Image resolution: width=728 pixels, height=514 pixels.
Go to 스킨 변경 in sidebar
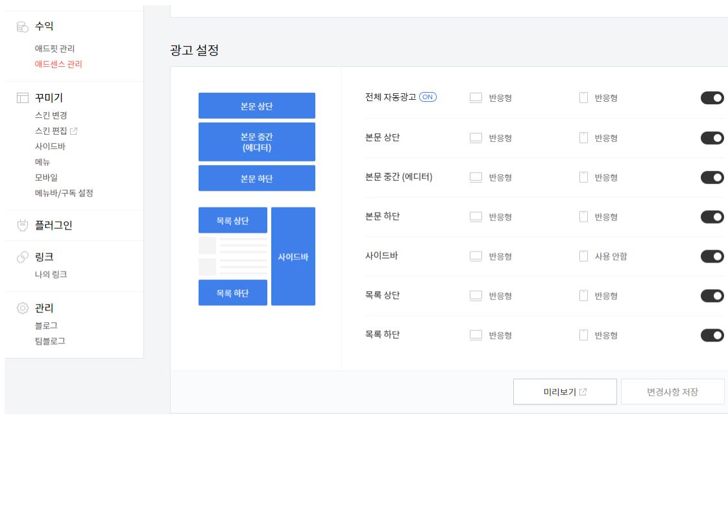[51, 115]
